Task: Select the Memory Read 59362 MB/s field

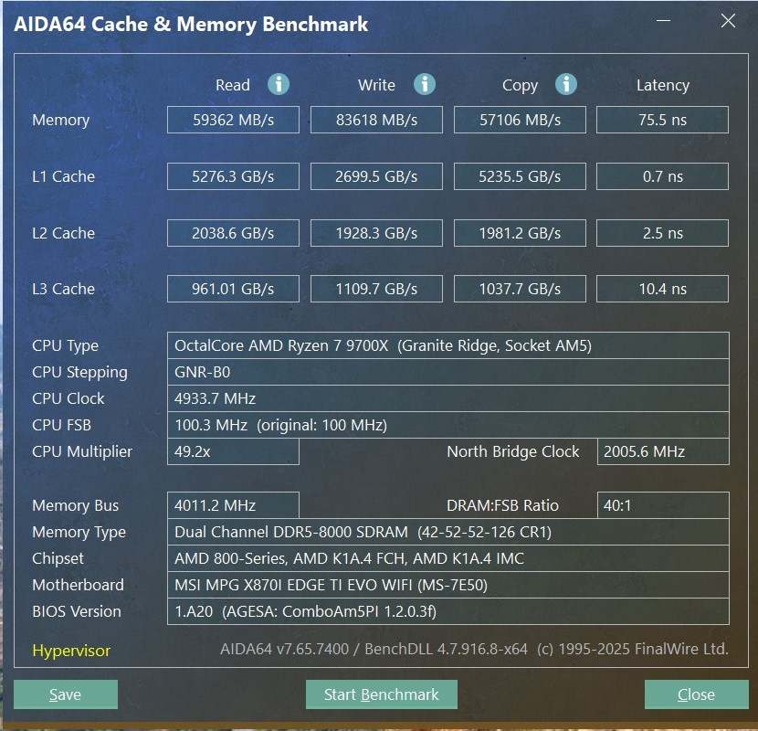Action: click(x=233, y=120)
